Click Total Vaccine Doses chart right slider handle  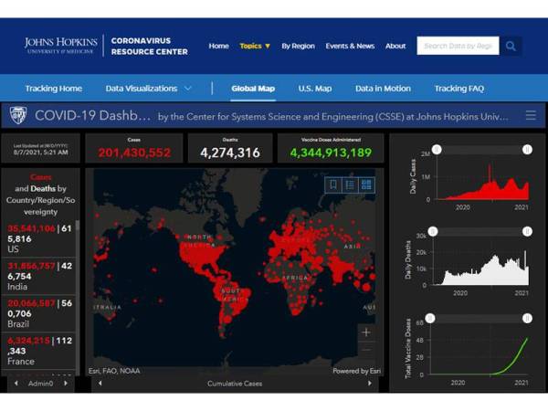[x=527, y=318]
